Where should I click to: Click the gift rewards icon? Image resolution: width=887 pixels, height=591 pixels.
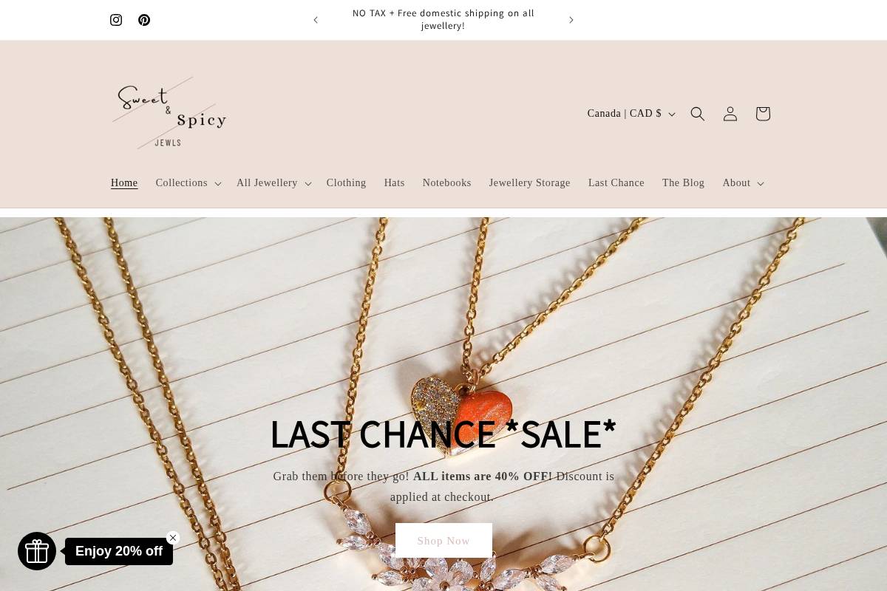pos(37,551)
